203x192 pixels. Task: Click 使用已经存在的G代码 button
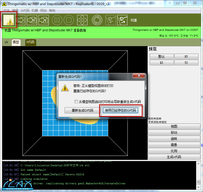pos(120,110)
